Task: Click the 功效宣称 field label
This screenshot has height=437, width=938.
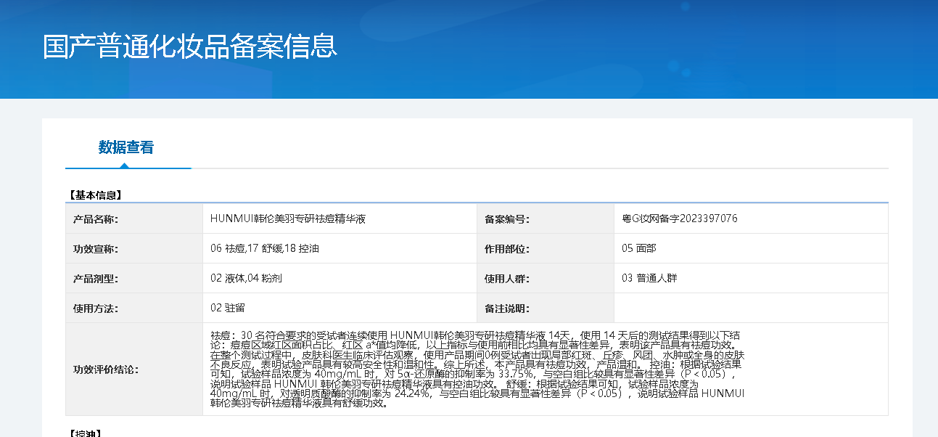Action: pyautogui.click(x=96, y=249)
